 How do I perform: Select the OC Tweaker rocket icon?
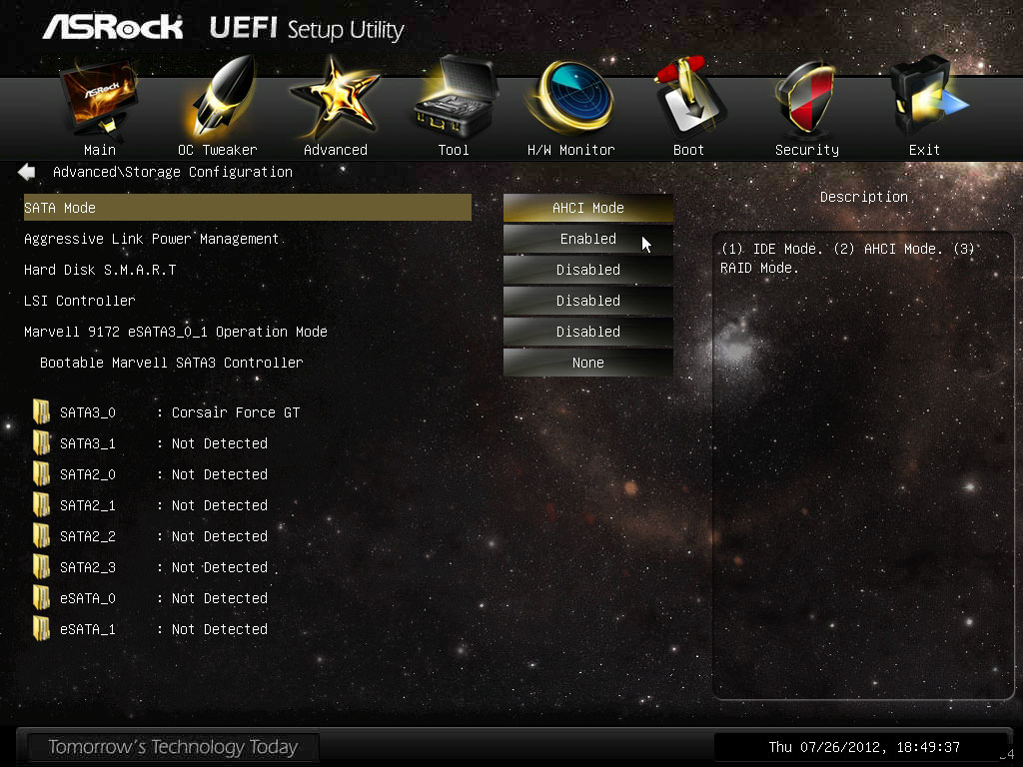click(x=222, y=97)
